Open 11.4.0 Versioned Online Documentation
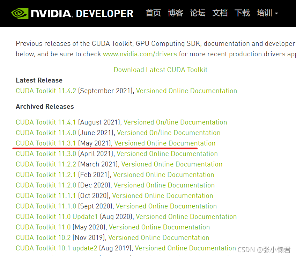This screenshot has height=256, width=296. (169, 133)
